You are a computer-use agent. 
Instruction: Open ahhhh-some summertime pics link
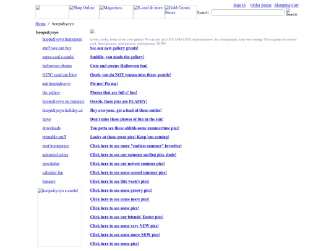[135, 128]
